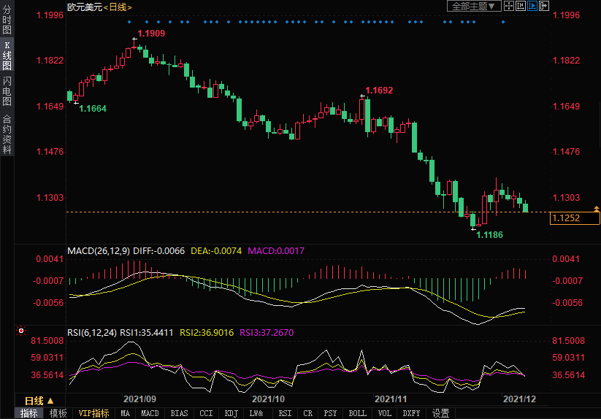Click the small red gear icon beside RSI
The width and height of the screenshot is (601, 419).
tap(20, 331)
